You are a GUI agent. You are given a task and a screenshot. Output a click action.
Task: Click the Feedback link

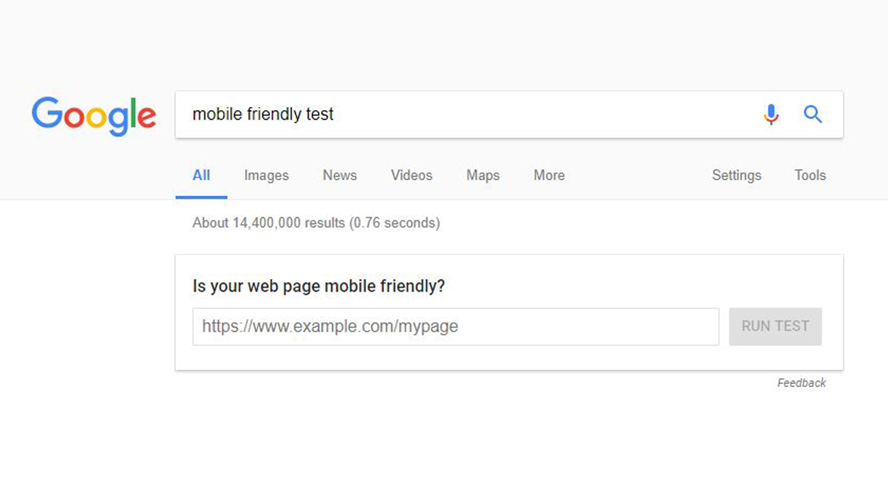(x=801, y=383)
